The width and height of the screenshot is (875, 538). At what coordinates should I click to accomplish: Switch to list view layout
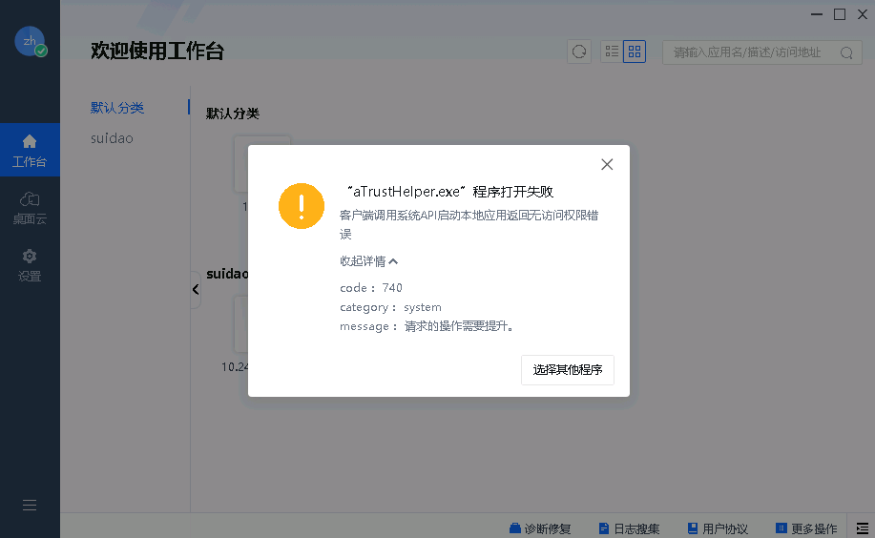[612, 52]
